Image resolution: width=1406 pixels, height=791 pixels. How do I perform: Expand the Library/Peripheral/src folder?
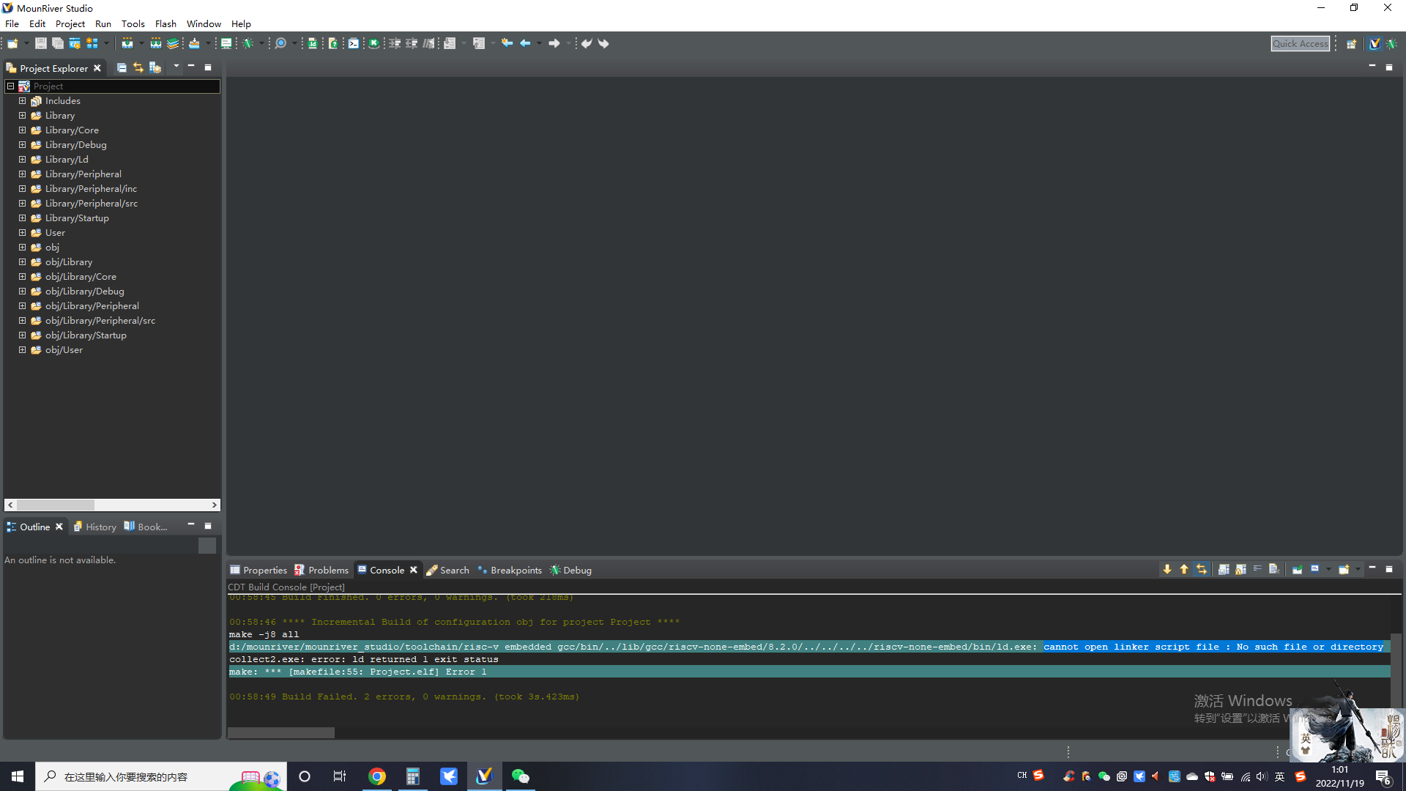point(22,204)
